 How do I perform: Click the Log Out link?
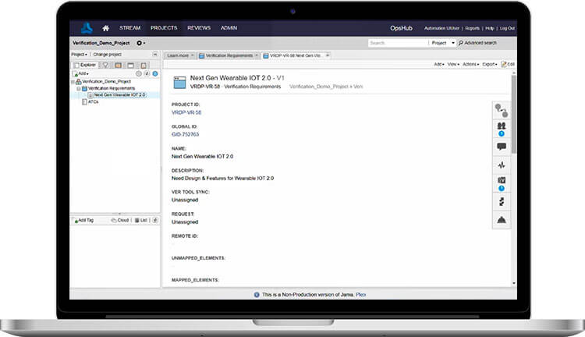506,28
